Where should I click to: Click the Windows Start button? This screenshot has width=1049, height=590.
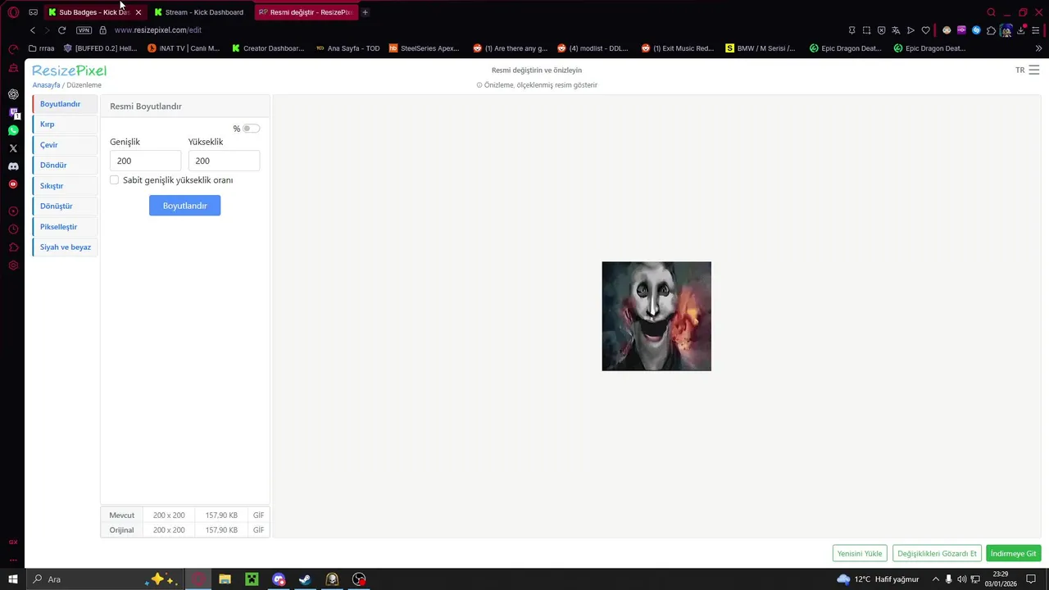pyautogui.click(x=13, y=579)
